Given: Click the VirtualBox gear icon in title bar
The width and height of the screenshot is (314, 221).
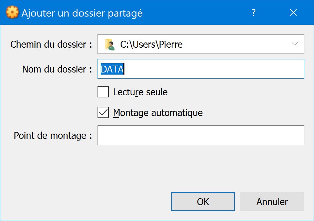Looking at the screenshot, I should click(x=12, y=12).
